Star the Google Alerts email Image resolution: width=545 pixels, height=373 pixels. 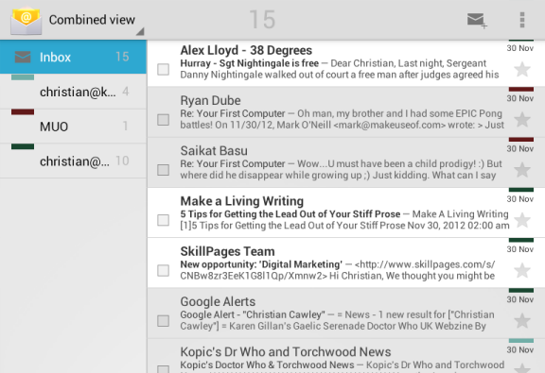pos(522,321)
